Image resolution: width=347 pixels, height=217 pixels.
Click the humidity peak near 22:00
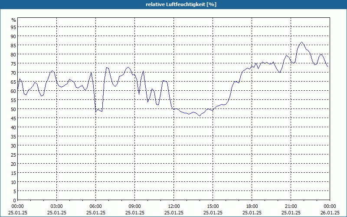tap(301, 42)
